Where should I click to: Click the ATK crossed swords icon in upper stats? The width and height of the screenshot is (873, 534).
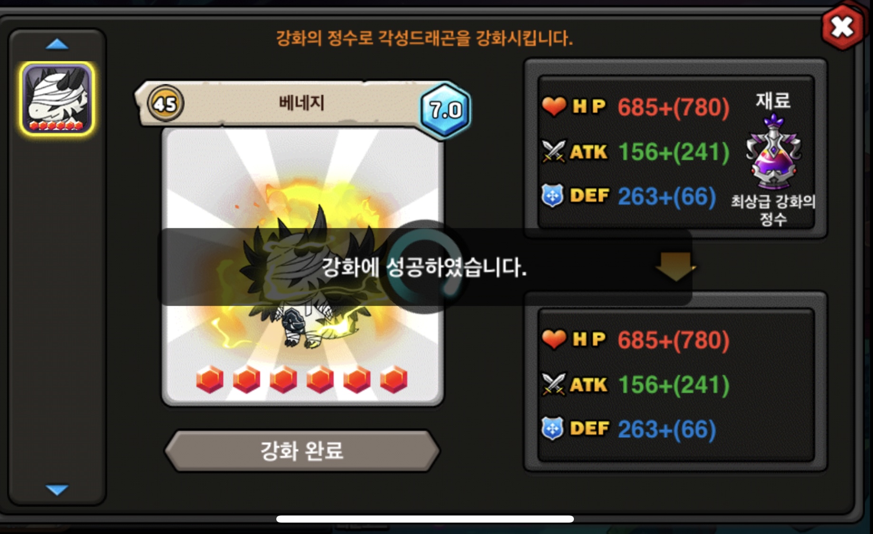pos(554,151)
